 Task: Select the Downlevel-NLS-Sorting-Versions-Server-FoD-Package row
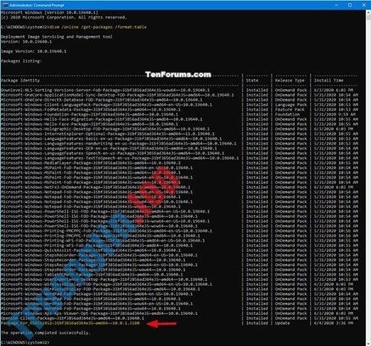(x=180, y=90)
